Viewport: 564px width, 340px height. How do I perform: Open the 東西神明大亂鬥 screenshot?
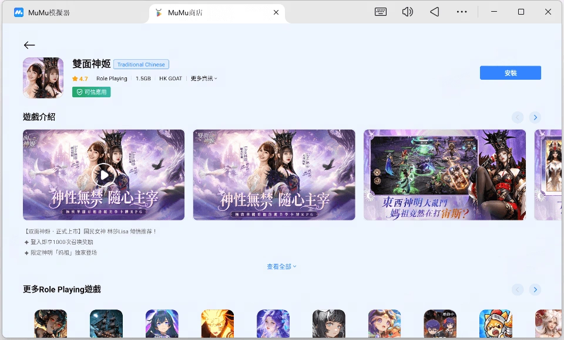(444, 175)
